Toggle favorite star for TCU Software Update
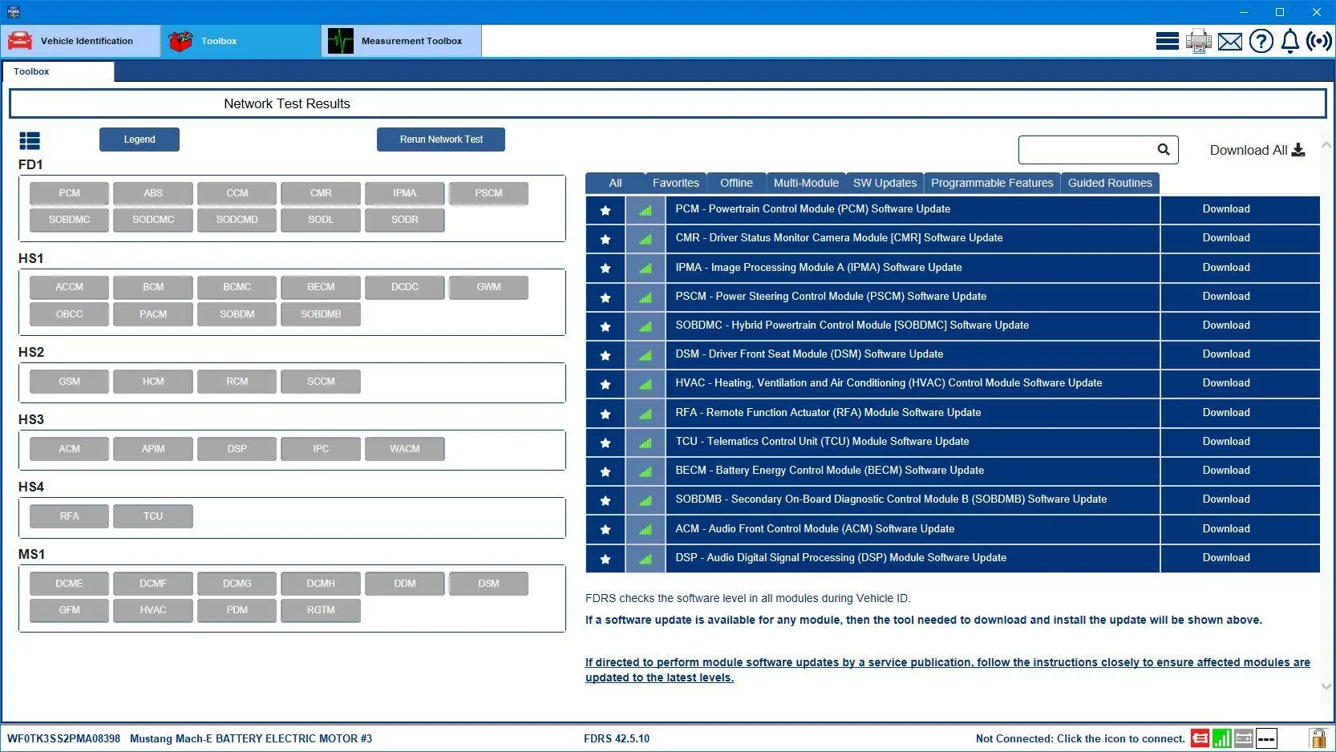Viewport: 1336px width, 752px height. point(605,443)
